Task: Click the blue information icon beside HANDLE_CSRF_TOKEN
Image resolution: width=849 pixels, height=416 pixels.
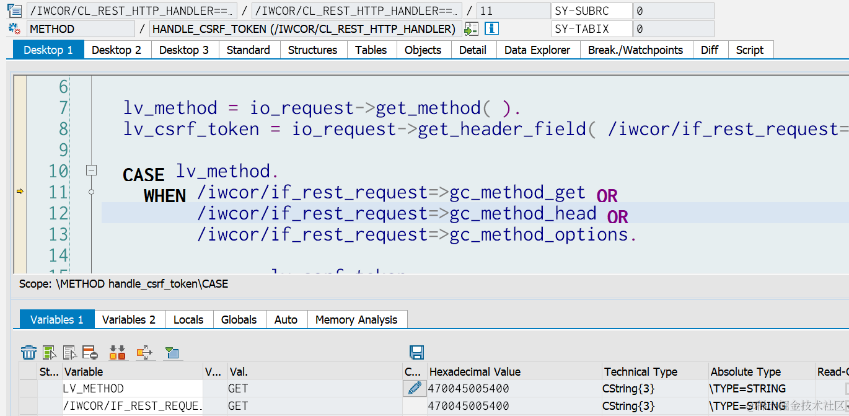Action: pyautogui.click(x=491, y=28)
